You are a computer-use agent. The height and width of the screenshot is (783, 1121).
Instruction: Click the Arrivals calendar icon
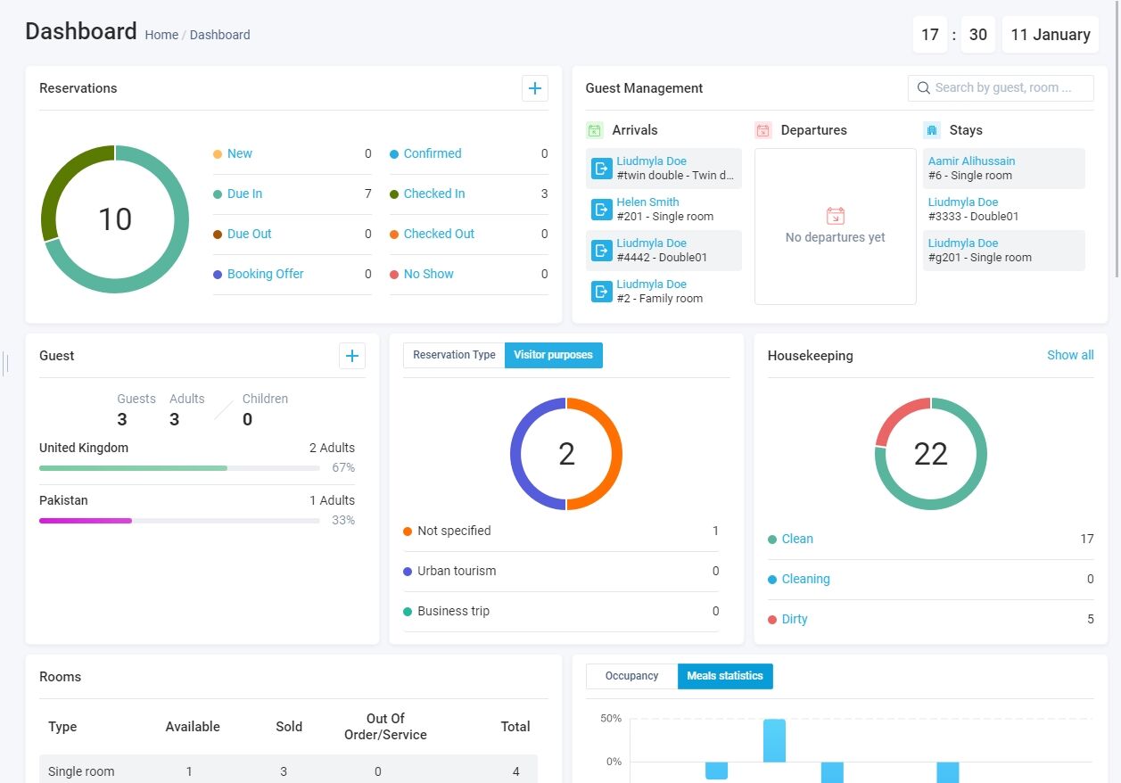(595, 130)
